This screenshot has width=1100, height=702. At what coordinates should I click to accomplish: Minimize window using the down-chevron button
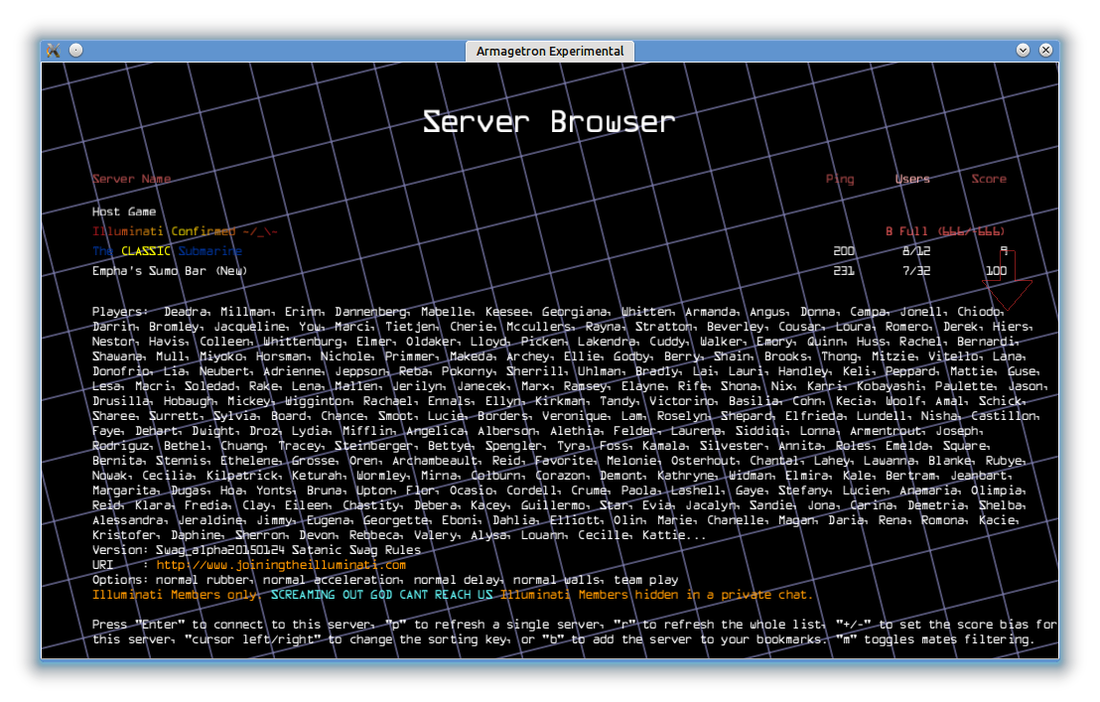pyautogui.click(x=1024, y=50)
